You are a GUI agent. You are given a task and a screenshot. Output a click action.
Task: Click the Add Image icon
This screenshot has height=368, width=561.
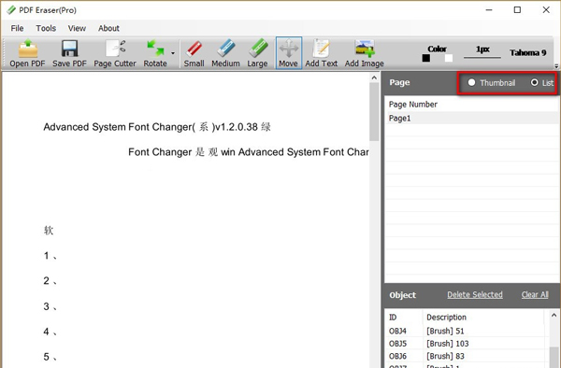click(x=365, y=49)
